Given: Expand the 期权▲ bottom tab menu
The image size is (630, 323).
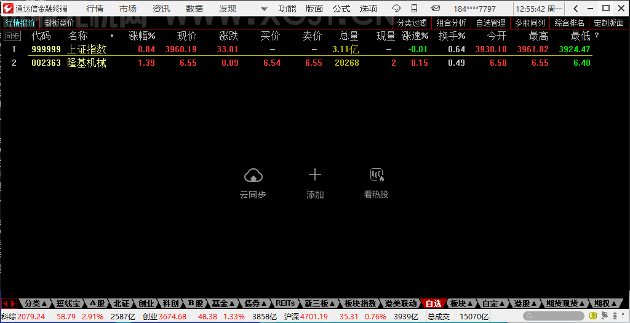Looking at the screenshot, I should pyautogui.click(x=605, y=303).
